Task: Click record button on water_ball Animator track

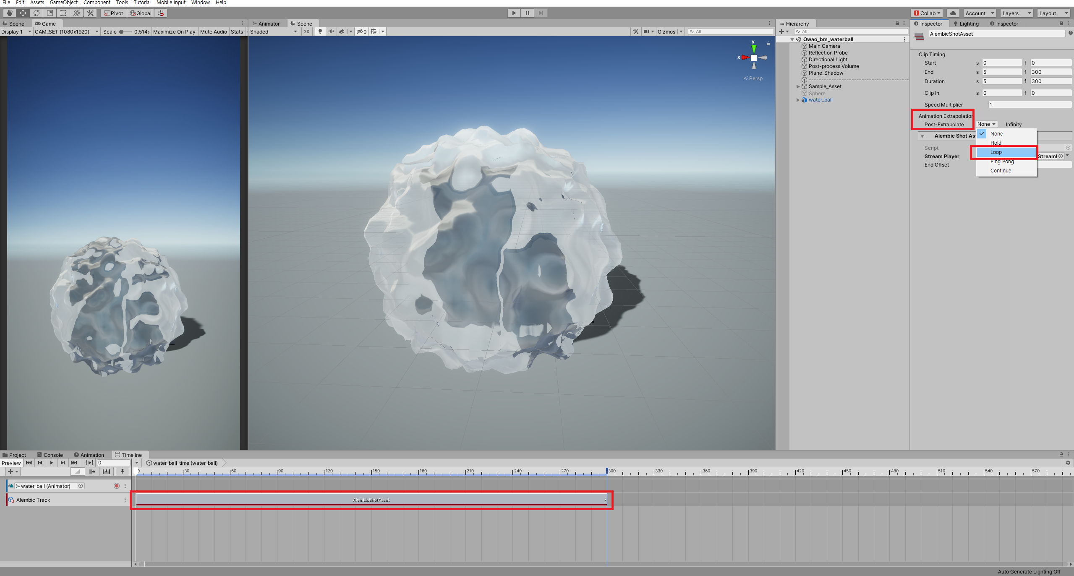Action: click(117, 486)
